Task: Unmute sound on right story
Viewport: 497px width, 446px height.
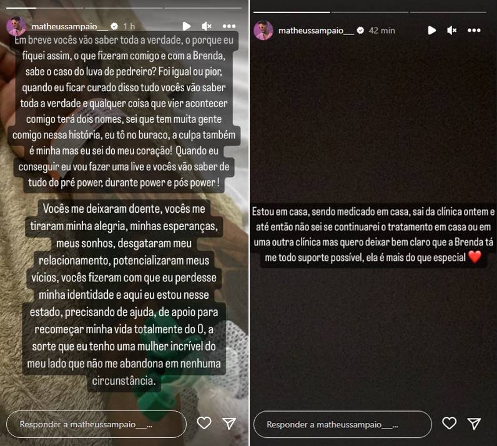Action: (x=451, y=31)
